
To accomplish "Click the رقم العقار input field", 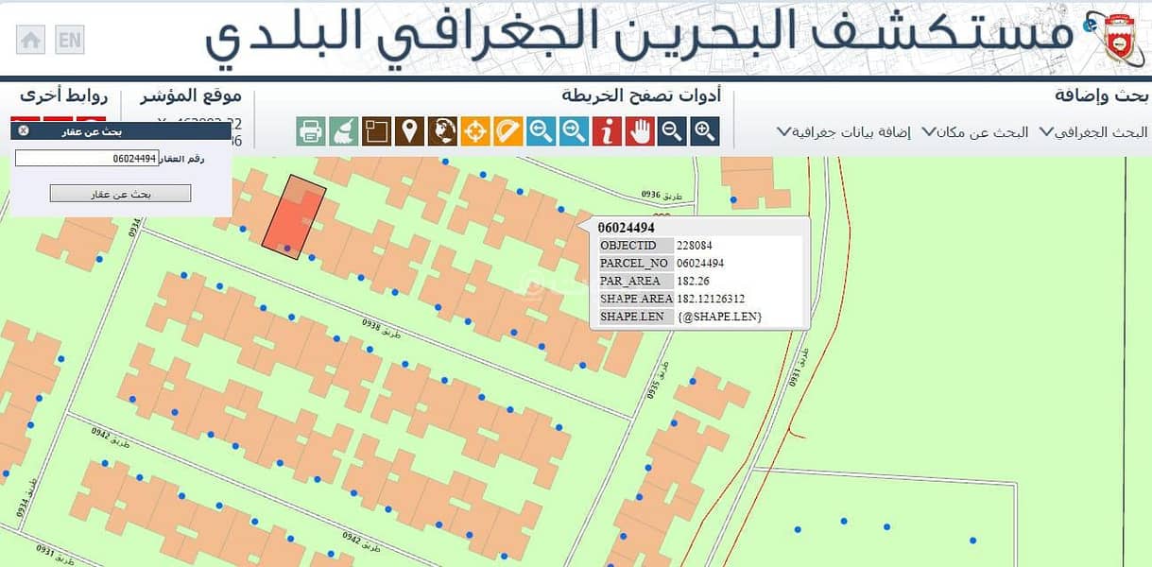I will pos(86,159).
